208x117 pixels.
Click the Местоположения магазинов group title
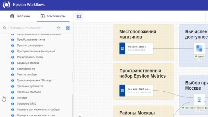click(138, 34)
